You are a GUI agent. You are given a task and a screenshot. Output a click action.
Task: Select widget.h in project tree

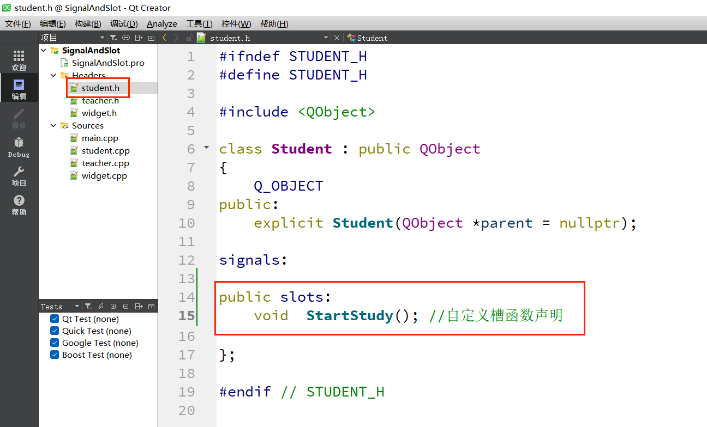(99, 113)
